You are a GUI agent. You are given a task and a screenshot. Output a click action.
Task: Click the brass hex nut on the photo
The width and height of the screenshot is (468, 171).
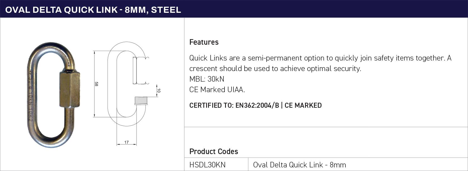(70, 89)
